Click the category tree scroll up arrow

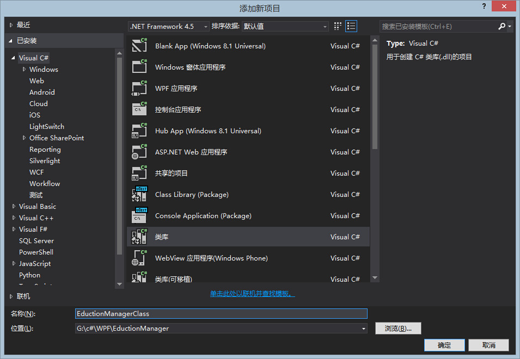click(120, 53)
